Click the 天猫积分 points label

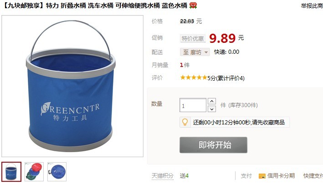click(x=163, y=176)
